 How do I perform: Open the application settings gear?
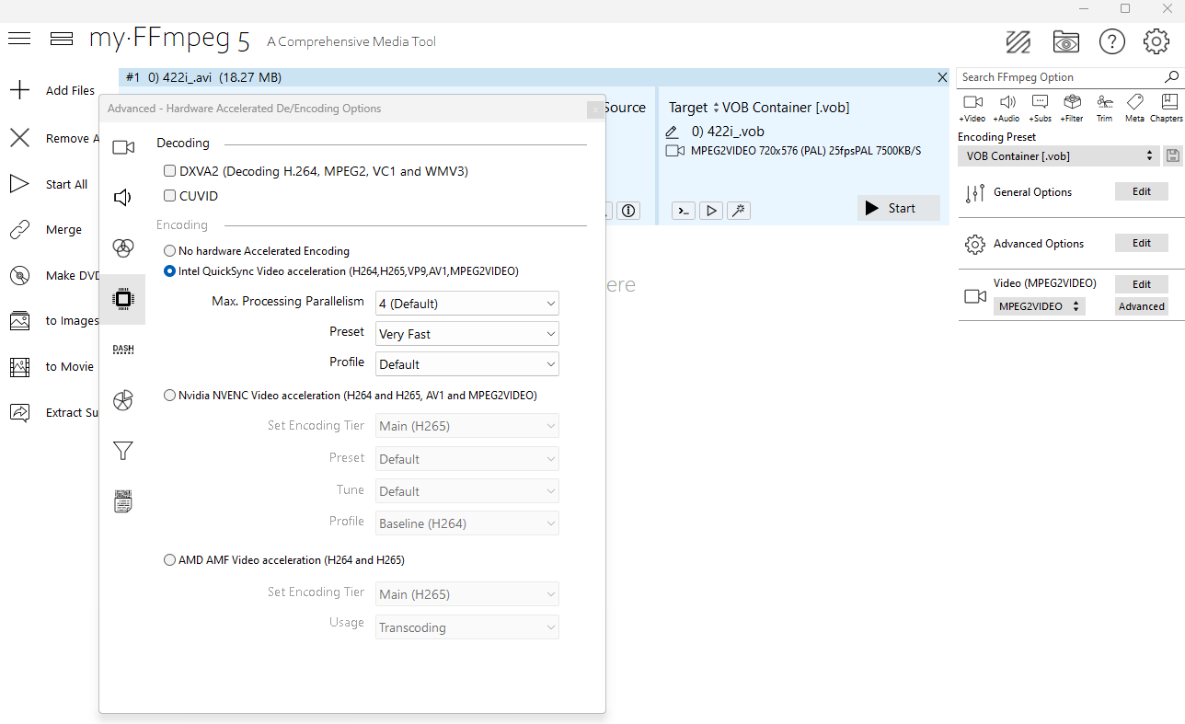pyautogui.click(x=1156, y=42)
